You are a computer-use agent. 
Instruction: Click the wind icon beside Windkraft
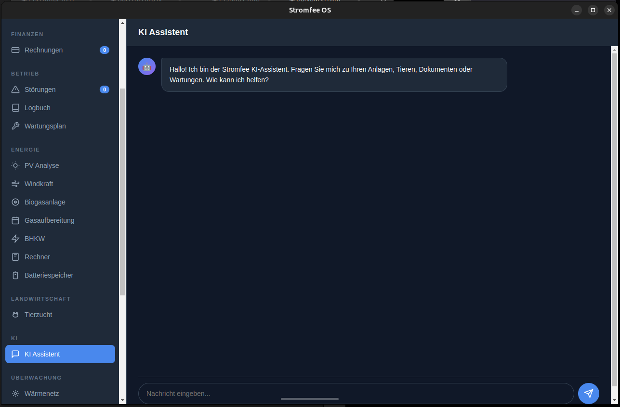tap(15, 184)
